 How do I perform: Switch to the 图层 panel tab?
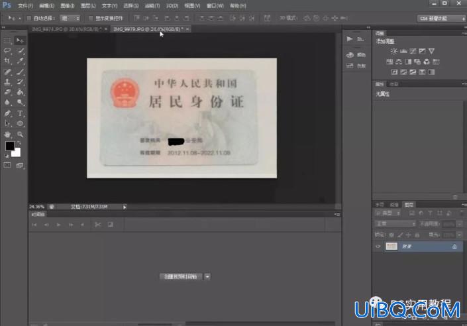pos(409,205)
